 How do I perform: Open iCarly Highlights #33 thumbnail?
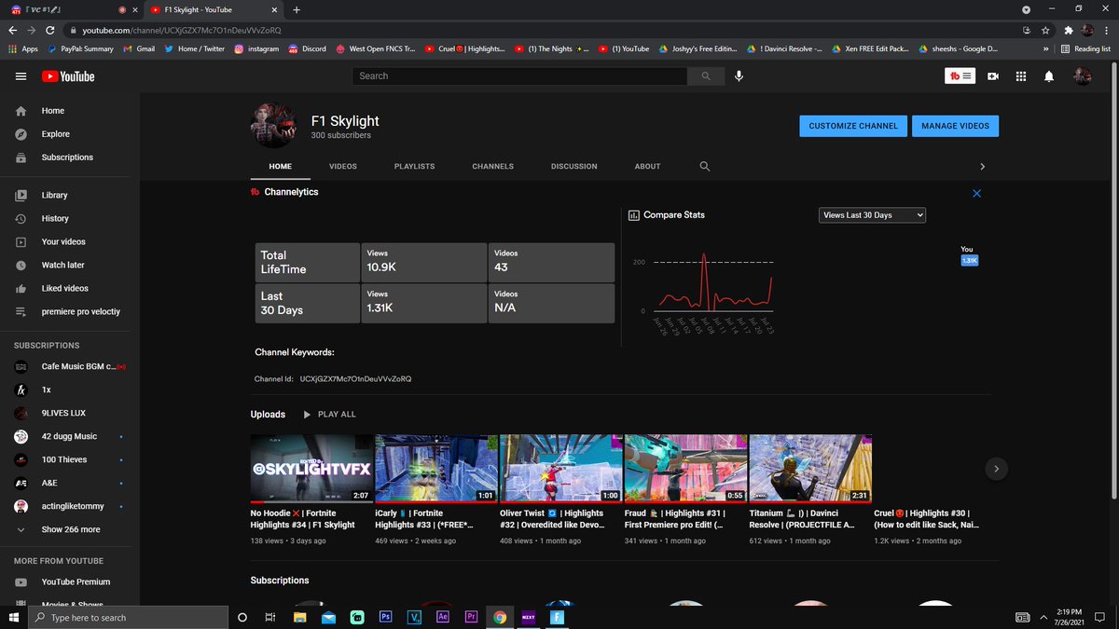pyautogui.click(x=435, y=469)
